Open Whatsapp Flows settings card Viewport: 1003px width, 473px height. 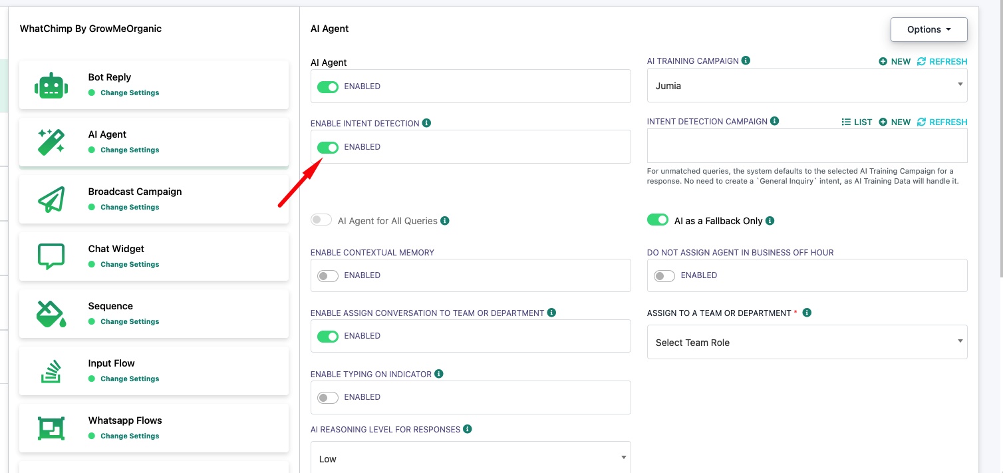tap(154, 428)
